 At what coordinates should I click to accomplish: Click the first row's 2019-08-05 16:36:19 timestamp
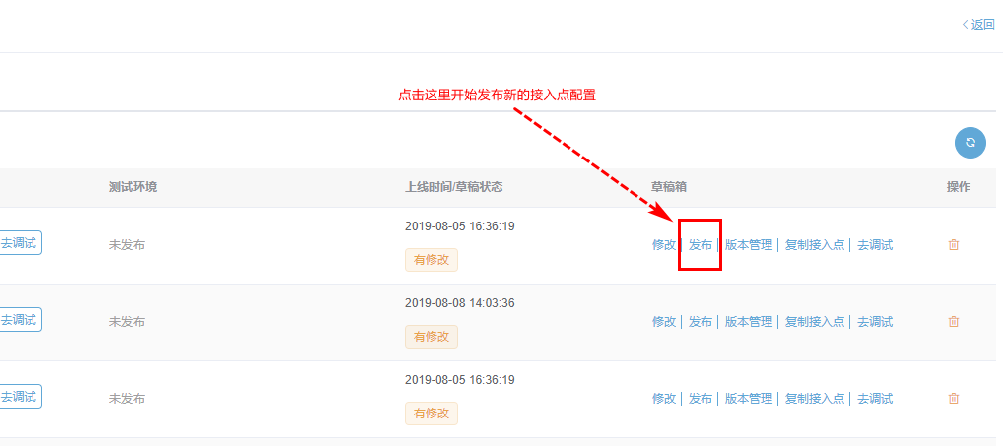(460, 226)
